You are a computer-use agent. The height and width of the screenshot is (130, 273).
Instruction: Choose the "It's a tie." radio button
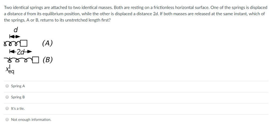[x=7, y=108]
